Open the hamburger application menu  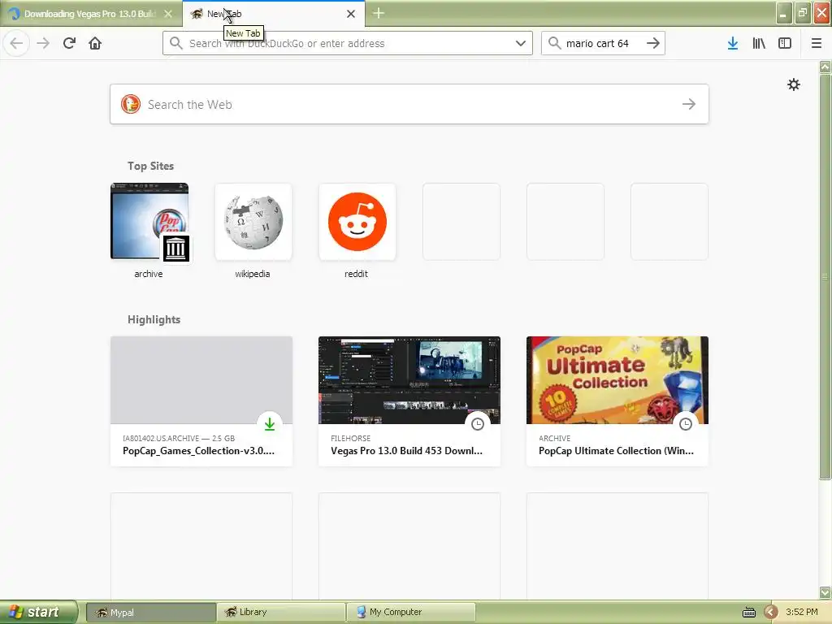pyautogui.click(x=817, y=43)
